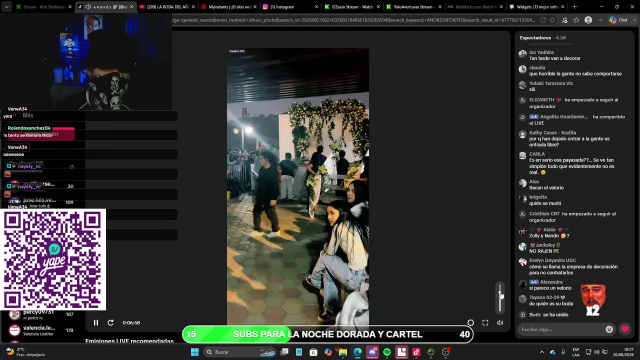Click the 'Emisiones LIVE recomendadas' heading
This screenshot has height=360, width=640.
[129, 341]
